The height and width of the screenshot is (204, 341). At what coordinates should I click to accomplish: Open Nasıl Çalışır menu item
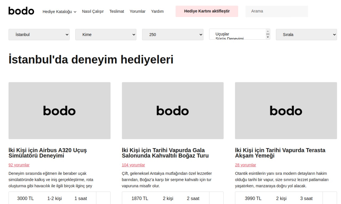pyautogui.click(x=93, y=11)
